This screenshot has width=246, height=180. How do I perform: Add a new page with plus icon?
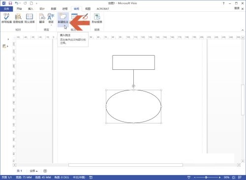45,171
